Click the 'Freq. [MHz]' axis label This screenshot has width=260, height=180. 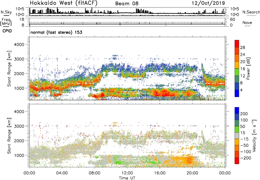click(6, 22)
